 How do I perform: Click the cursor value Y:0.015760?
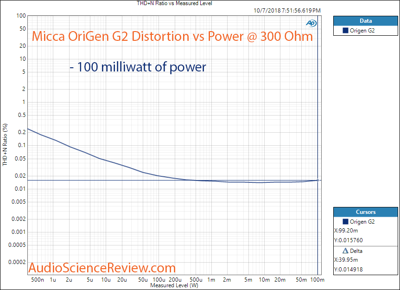click(x=349, y=240)
